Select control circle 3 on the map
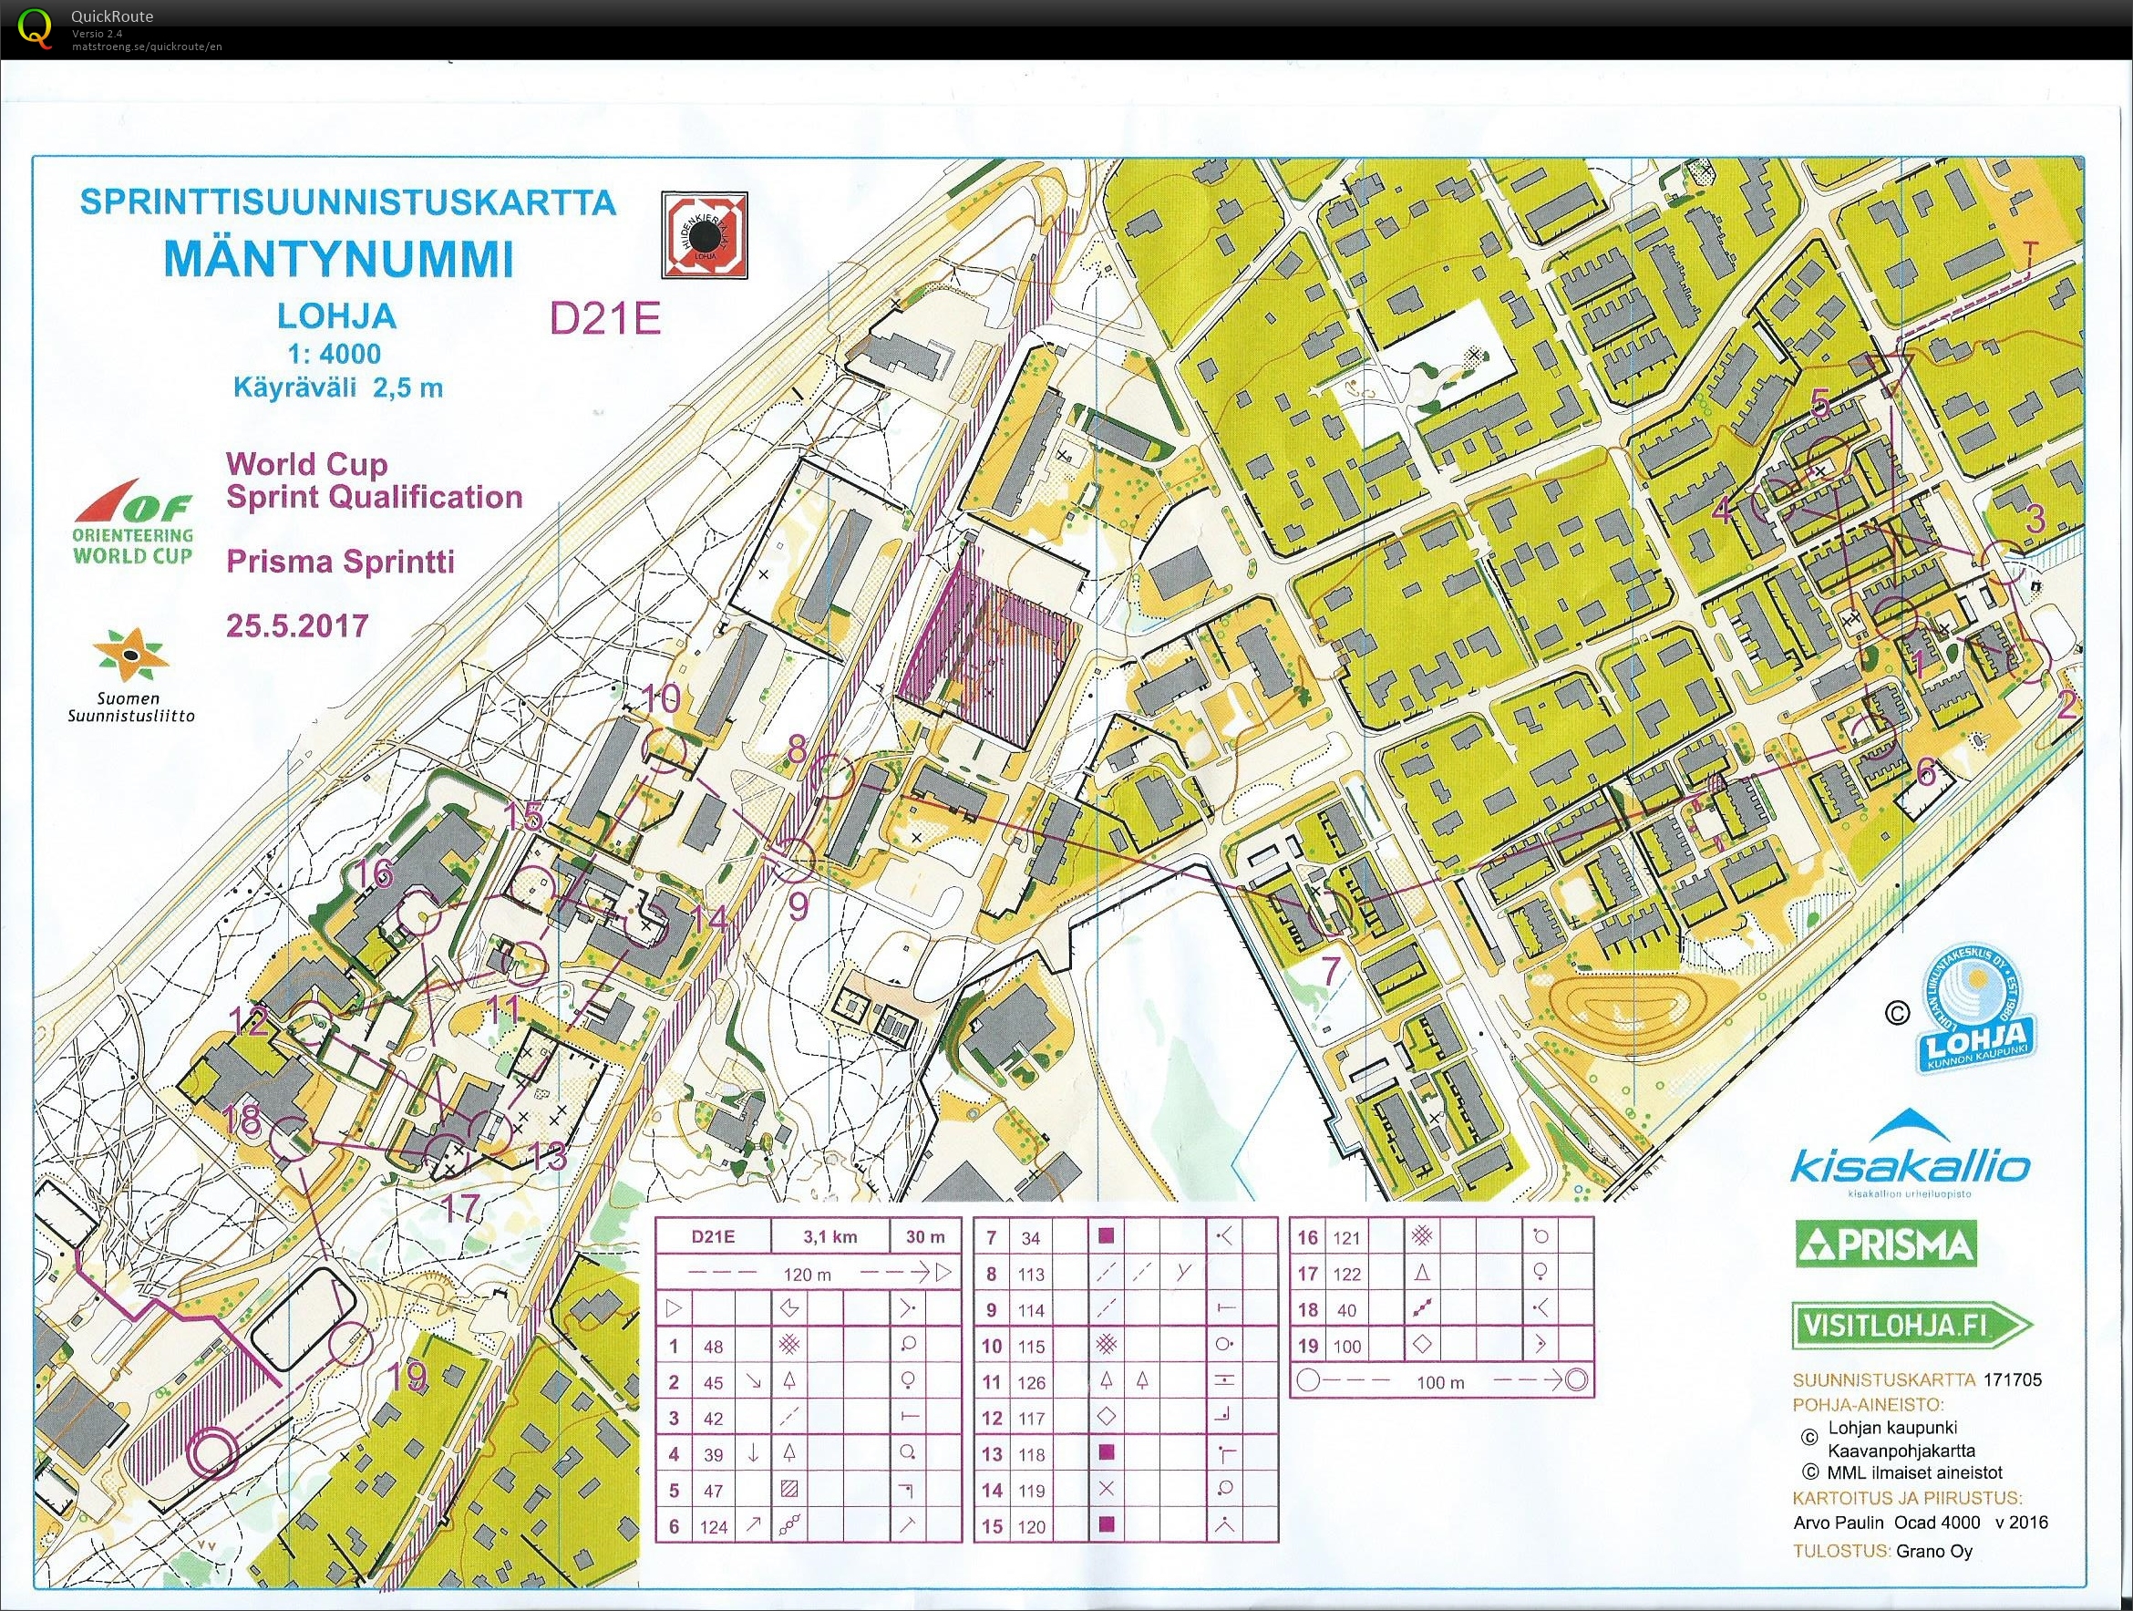 coord(2014,562)
